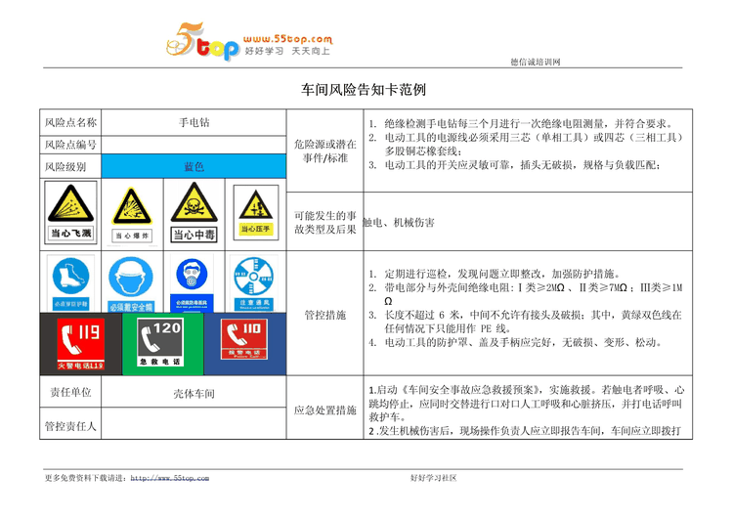Viewport: 733px width, 518px height.
Task: Click the line starting 绝缘检测手电钻每三个月
Action: [521, 124]
